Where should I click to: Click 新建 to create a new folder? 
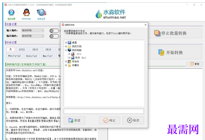[74, 120]
